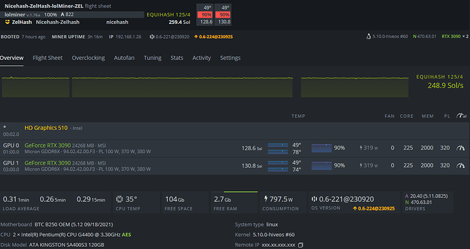Click the flight sheet name Nicehash-ZelHash-lolMiner-ZEL

click(44, 6)
